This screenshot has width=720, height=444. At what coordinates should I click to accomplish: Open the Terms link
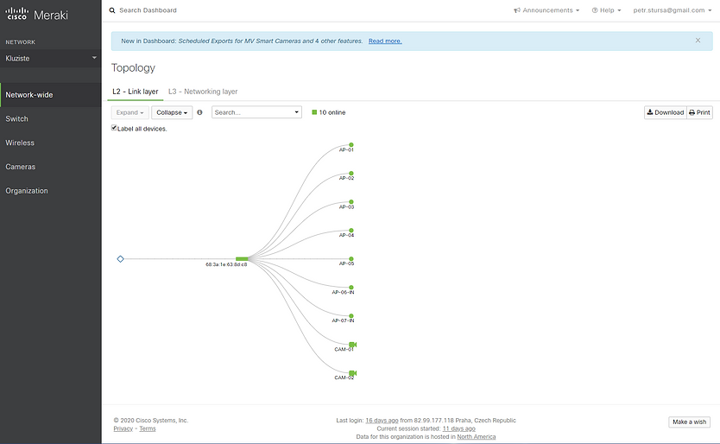pos(148,428)
